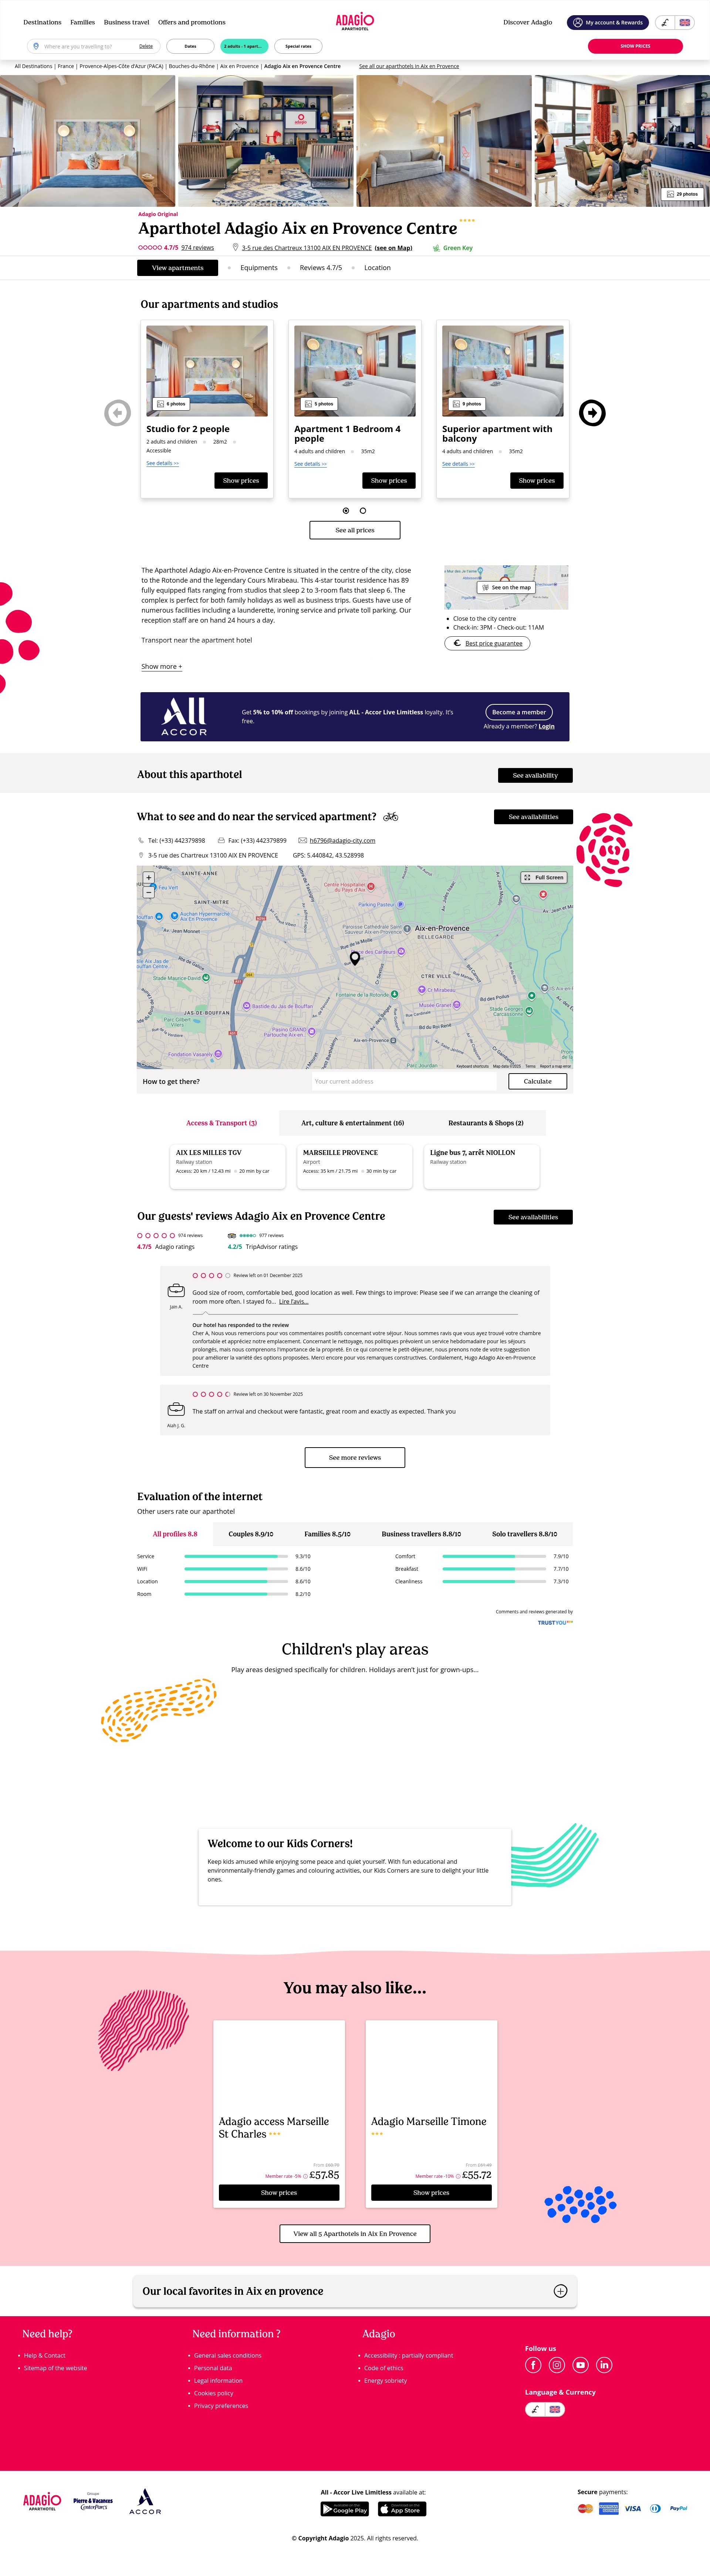Image resolution: width=710 pixels, height=2550 pixels.
Task: Open the Business travel menu
Action: coord(126,22)
